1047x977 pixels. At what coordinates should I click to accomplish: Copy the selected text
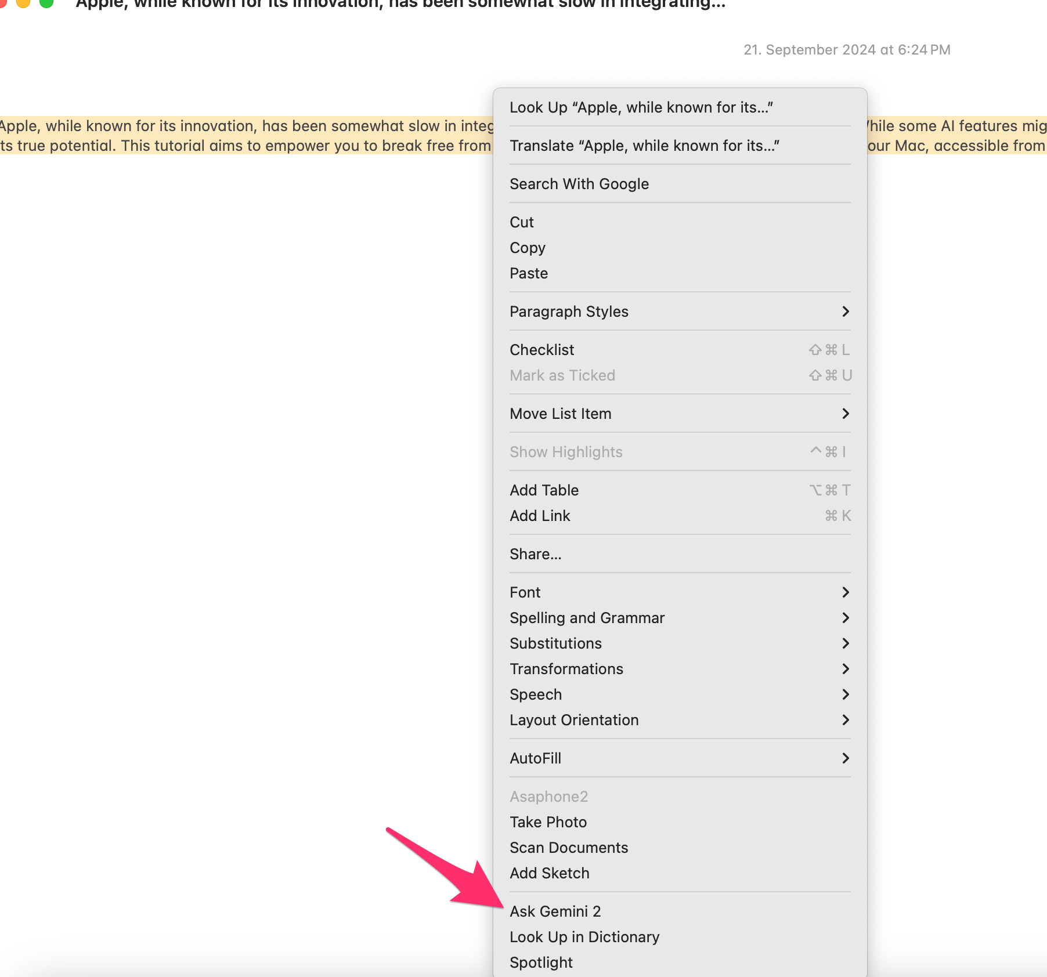coord(680,248)
